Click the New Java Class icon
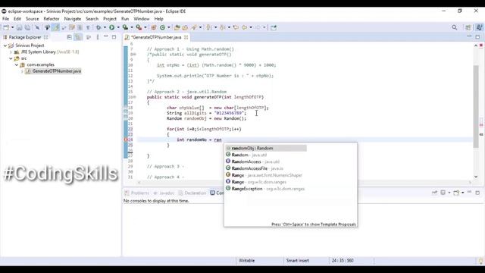 (162, 27)
